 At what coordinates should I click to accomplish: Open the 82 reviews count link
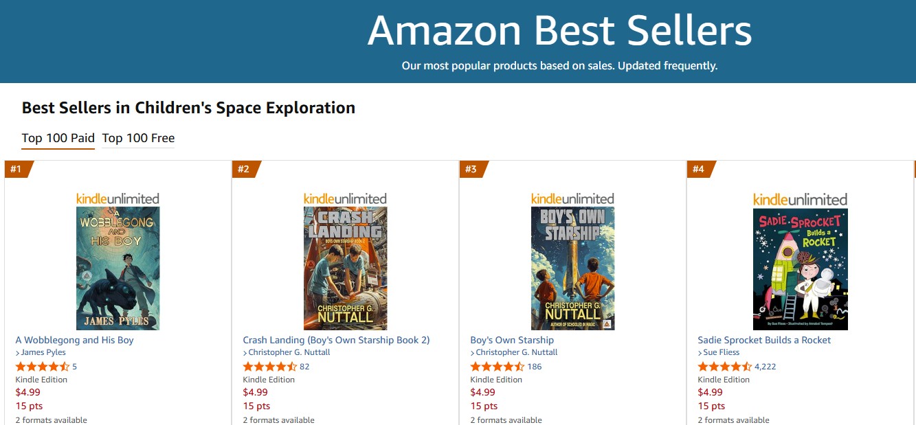(304, 367)
